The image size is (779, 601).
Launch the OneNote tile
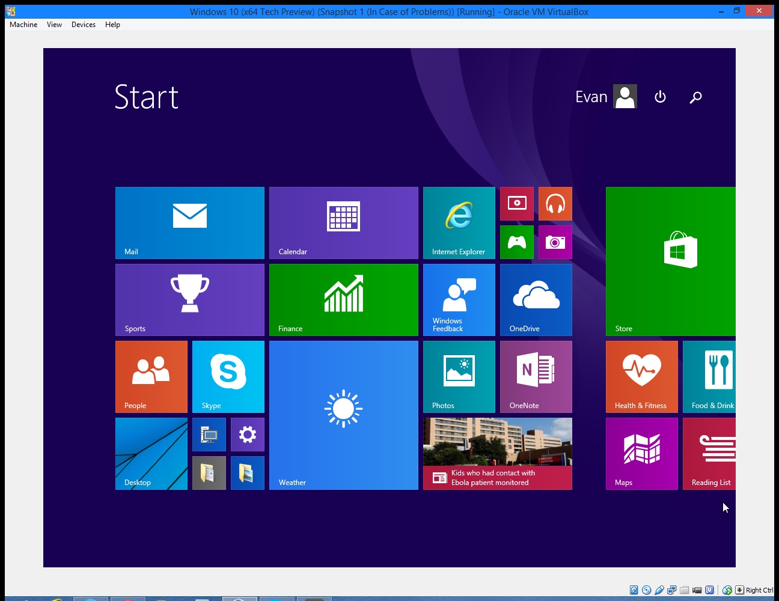tap(536, 377)
